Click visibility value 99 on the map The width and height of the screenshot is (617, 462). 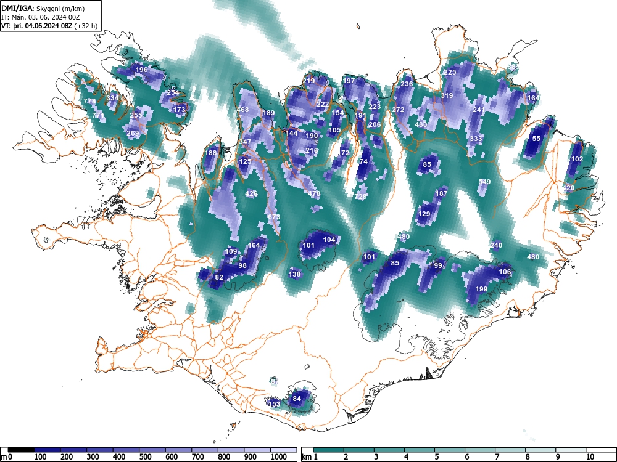pos(438,265)
